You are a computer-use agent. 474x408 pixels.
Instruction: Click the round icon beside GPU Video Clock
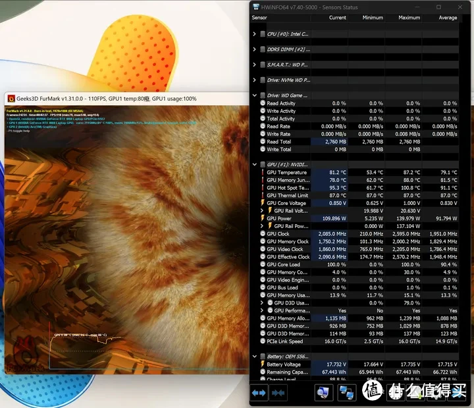(263, 249)
